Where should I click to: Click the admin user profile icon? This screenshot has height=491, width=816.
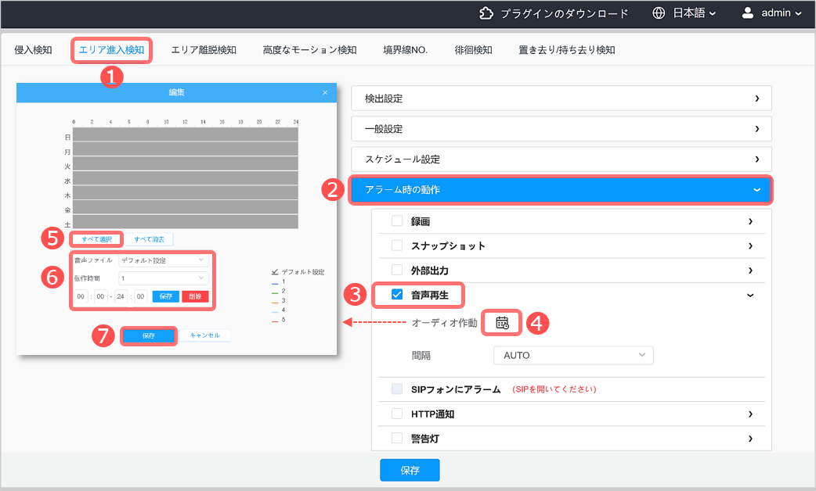pos(748,13)
